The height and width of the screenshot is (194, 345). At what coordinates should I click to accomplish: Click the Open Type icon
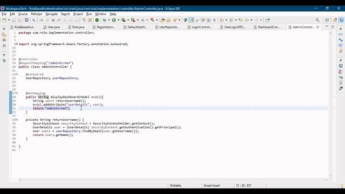(x=163, y=20)
